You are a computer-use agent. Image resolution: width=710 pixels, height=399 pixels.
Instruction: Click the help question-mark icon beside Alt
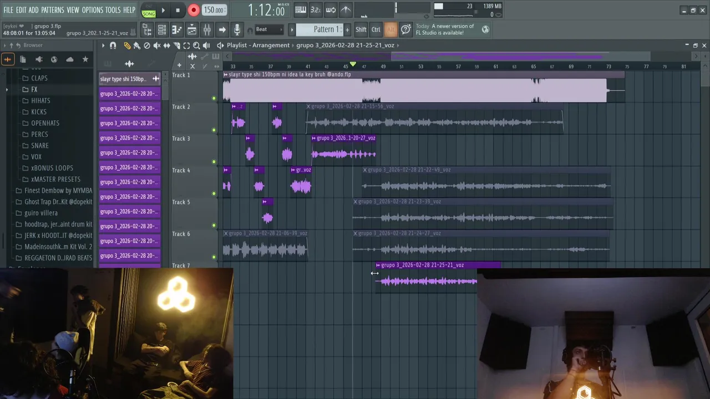click(x=405, y=29)
